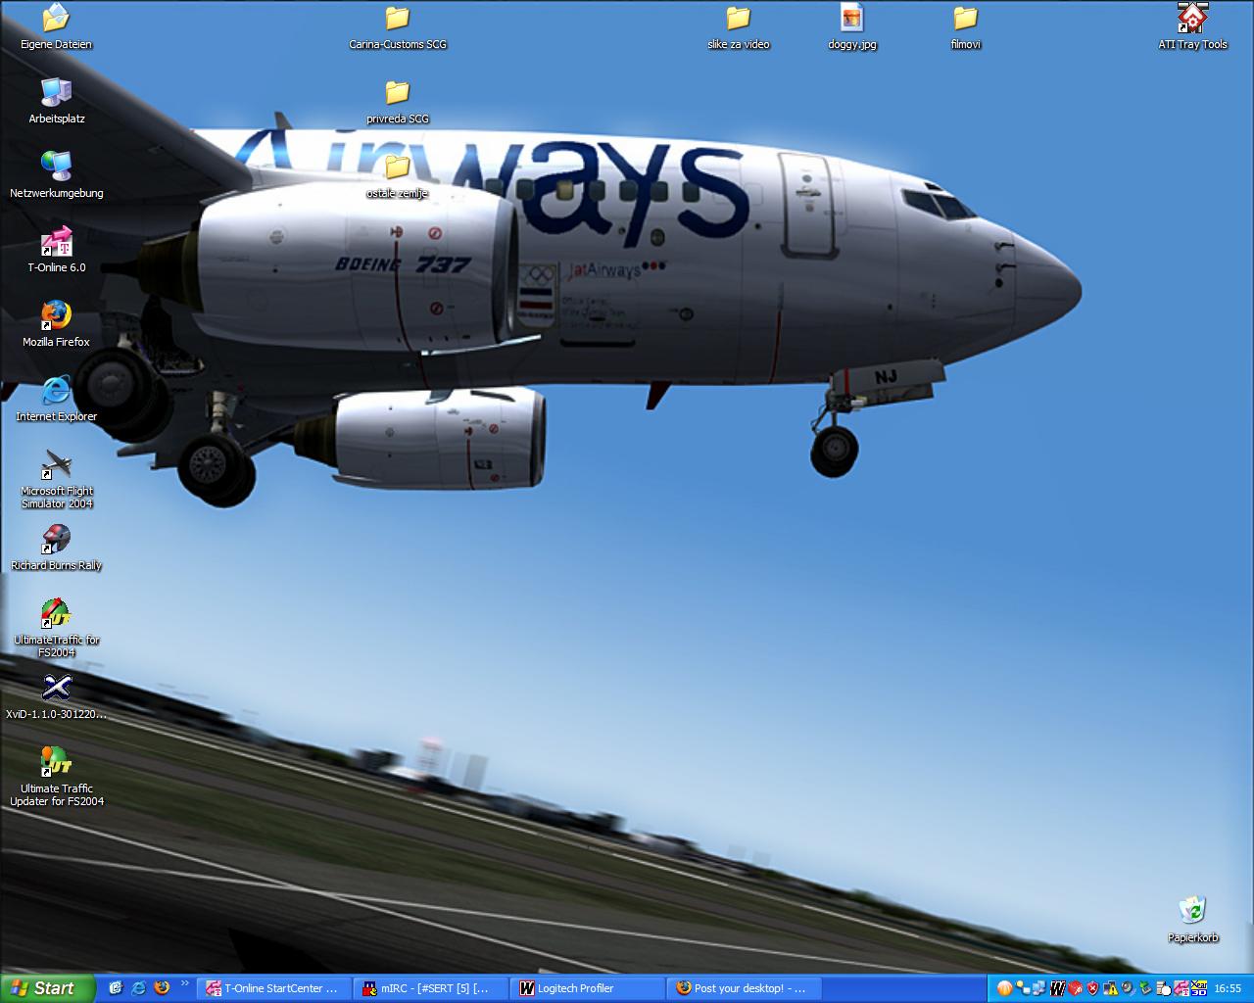Image resolution: width=1254 pixels, height=1003 pixels.
Task: Select the Microsoft Flight Simulator 2004 shortcut
Action: point(57,480)
